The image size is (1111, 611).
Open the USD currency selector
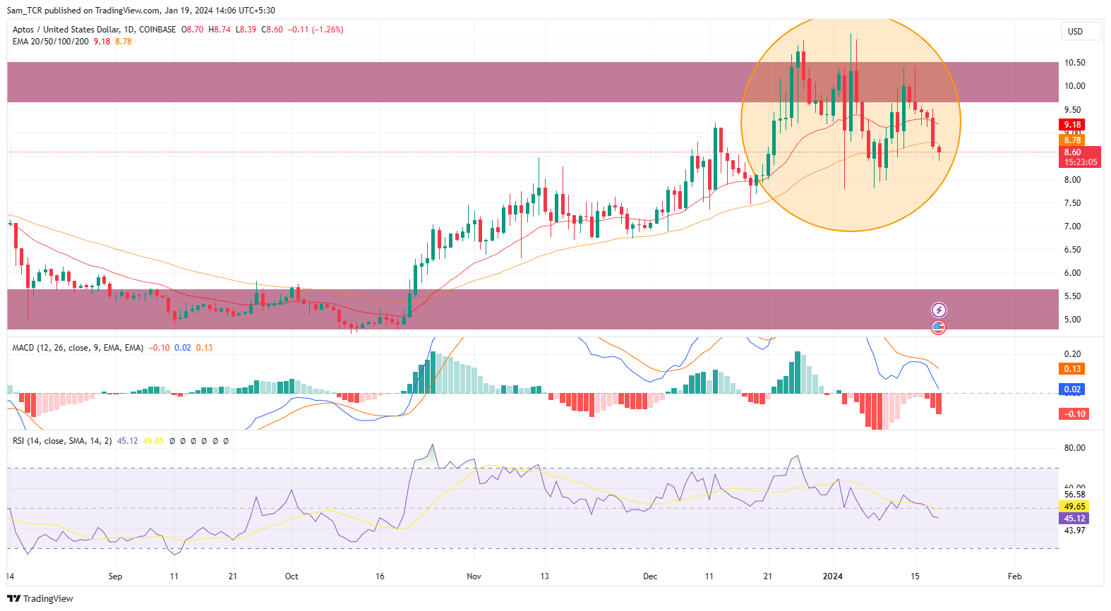tap(1081, 31)
